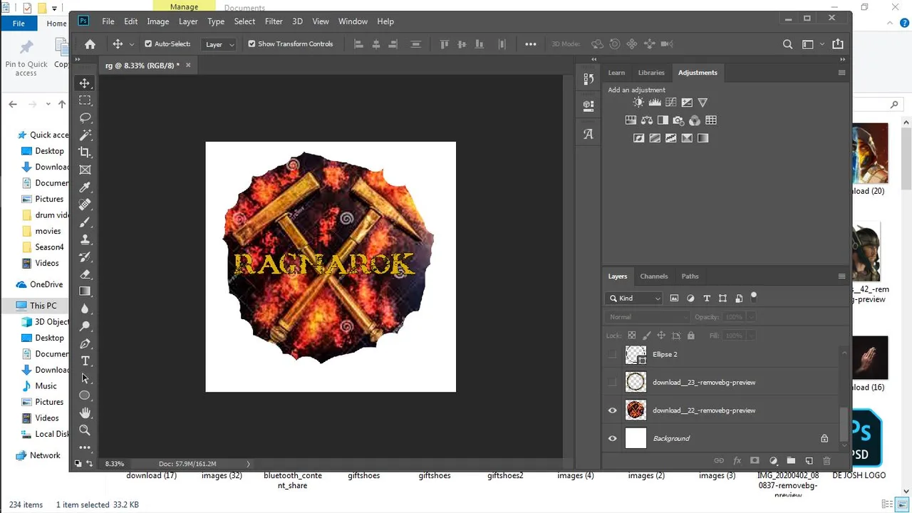This screenshot has width=912, height=513.
Task: Enable the pixel layers filter
Action: 674,299
